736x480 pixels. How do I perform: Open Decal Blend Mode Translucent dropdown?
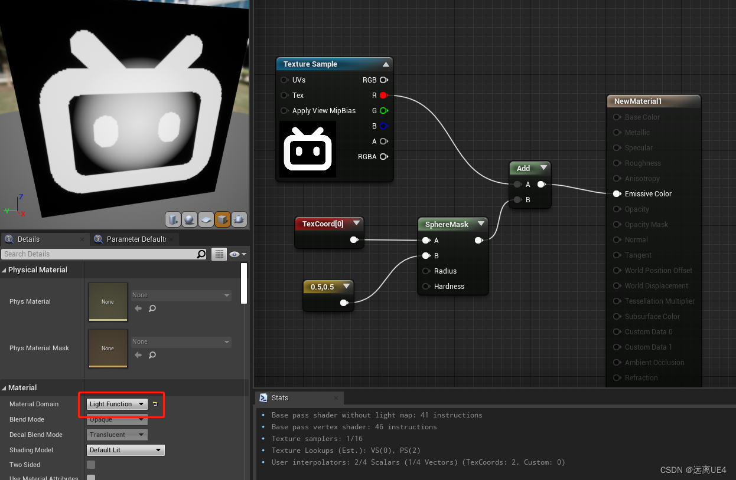(117, 435)
